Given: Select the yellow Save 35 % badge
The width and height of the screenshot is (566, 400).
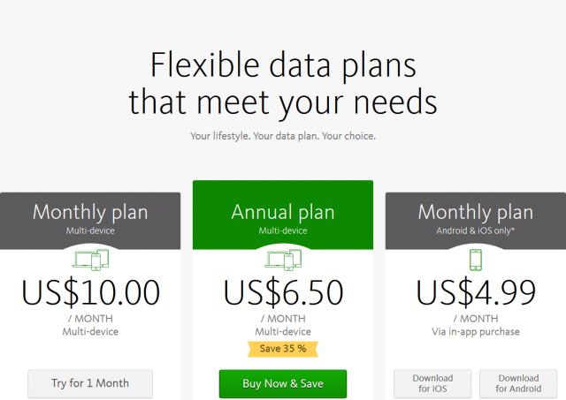Looking at the screenshot, I should (x=283, y=349).
